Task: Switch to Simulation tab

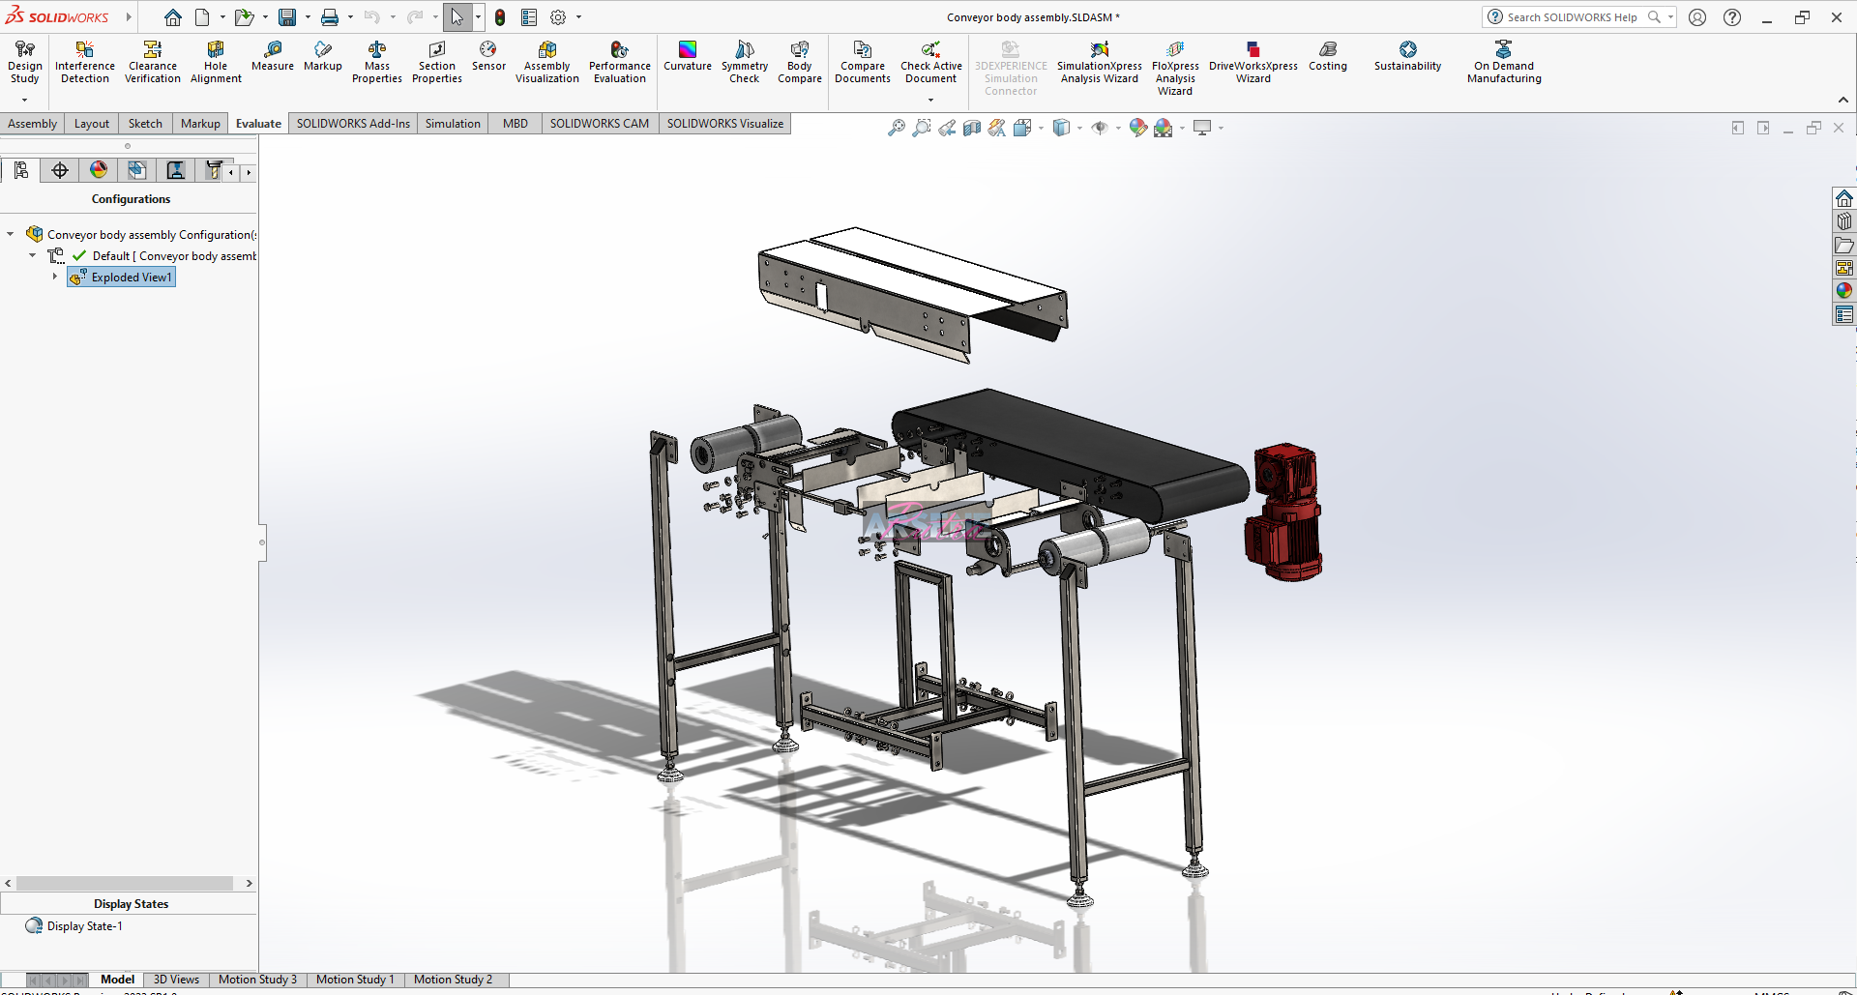Action: 453,124
